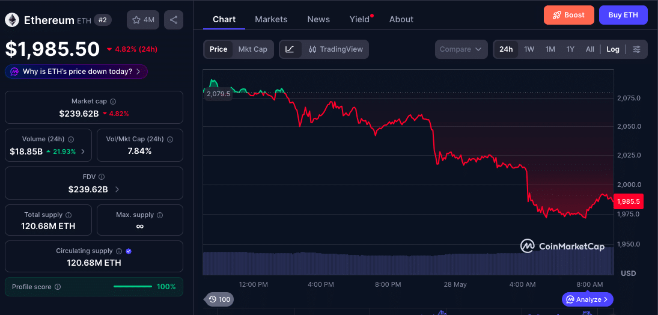Click the history clock 100 badge
This screenshot has width=658, height=315.
click(x=219, y=299)
